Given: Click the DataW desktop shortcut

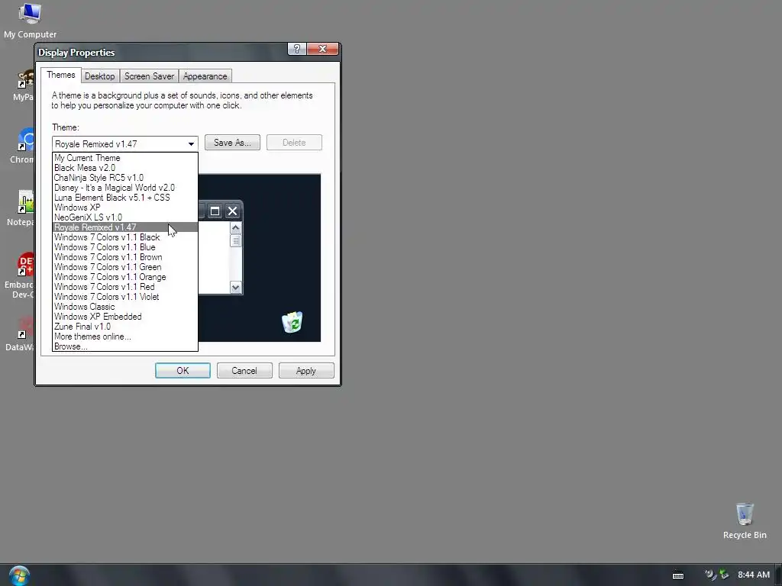Looking at the screenshot, I should (x=20, y=334).
